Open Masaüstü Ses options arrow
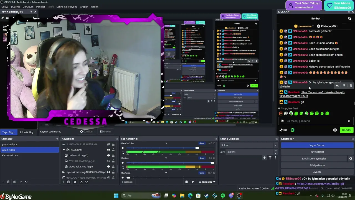 click(166, 143)
